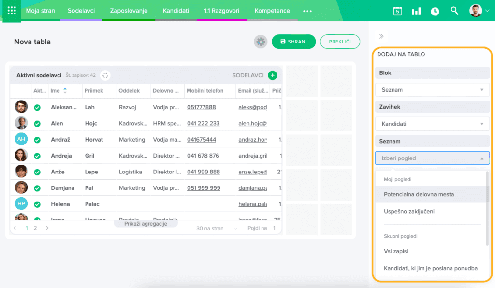Open the app grid launcher icon
495x288 pixels.
(x=11, y=10)
